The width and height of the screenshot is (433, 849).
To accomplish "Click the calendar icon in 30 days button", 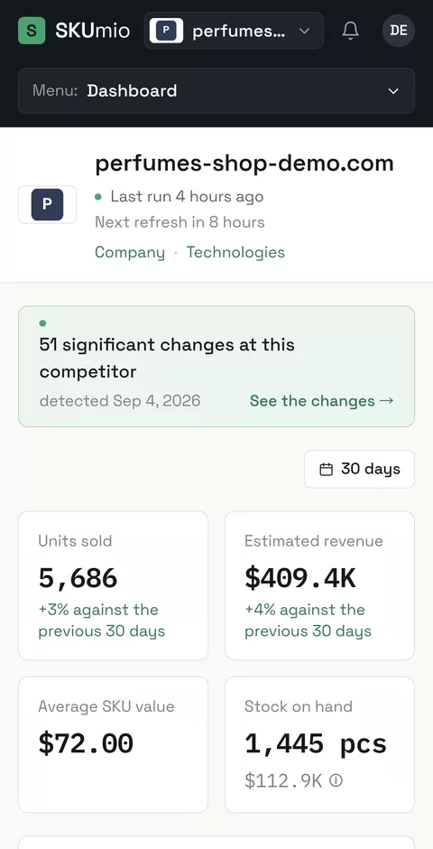I will 326,470.
